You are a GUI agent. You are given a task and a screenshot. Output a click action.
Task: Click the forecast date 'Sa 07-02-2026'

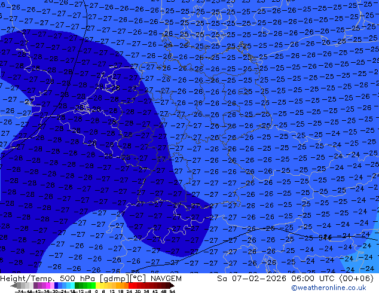[x=253, y=279]
